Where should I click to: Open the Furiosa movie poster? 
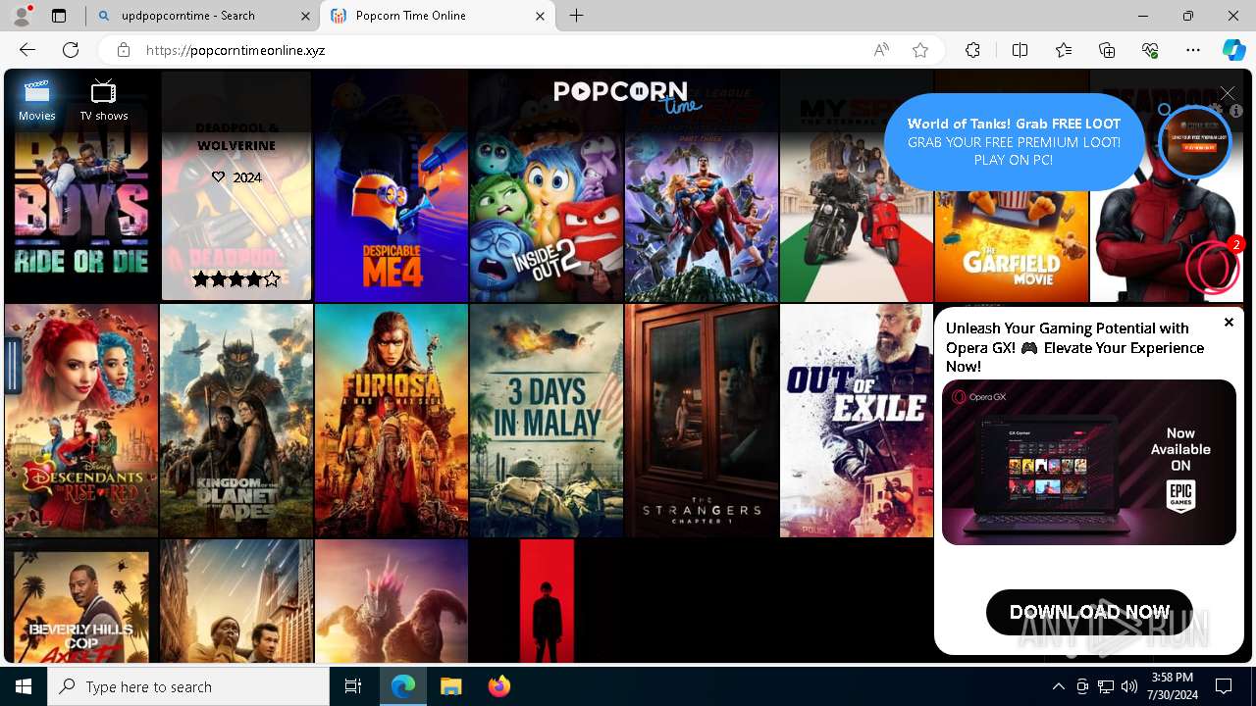point(392,421)
